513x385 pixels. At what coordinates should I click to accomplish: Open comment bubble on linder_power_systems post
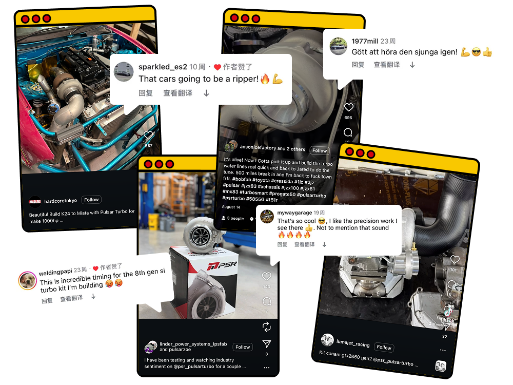pyautogui.click(x=267, y=301)
